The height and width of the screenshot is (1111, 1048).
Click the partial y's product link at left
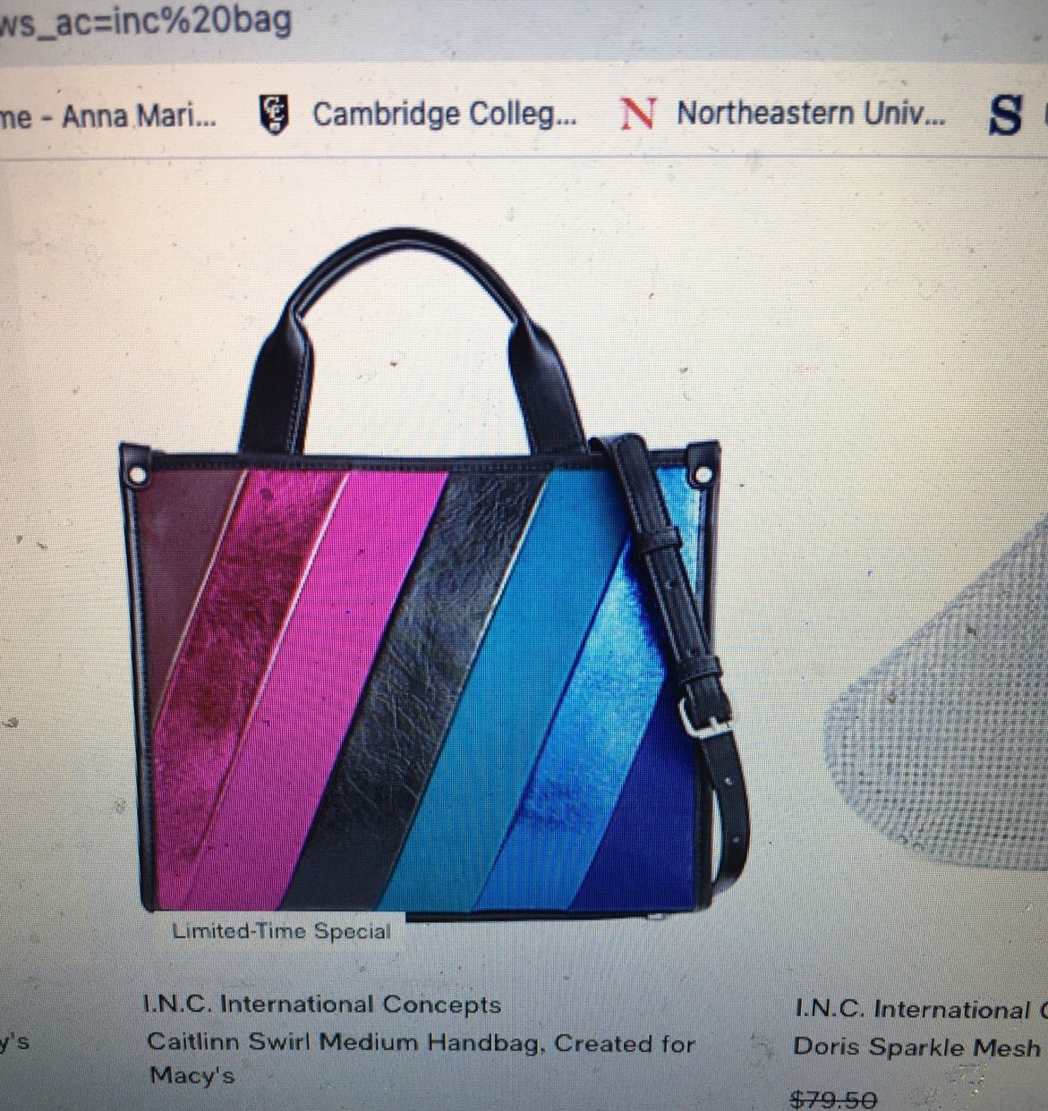14,1043
